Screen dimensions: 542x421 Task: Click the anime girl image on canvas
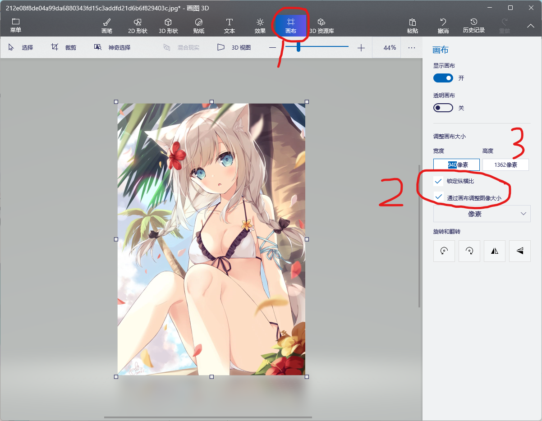click(x=211, y=239)
